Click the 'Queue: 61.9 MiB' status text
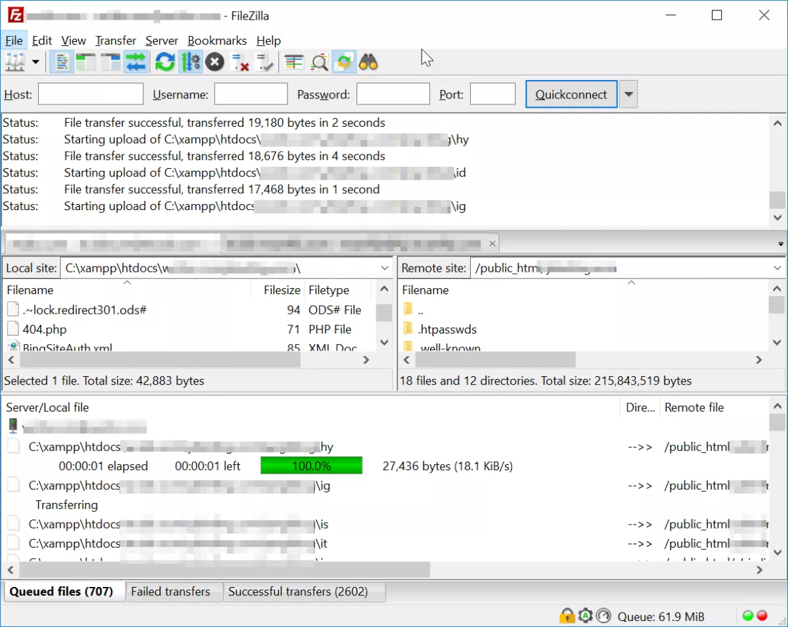788x627 pixels. coord(661,616)
